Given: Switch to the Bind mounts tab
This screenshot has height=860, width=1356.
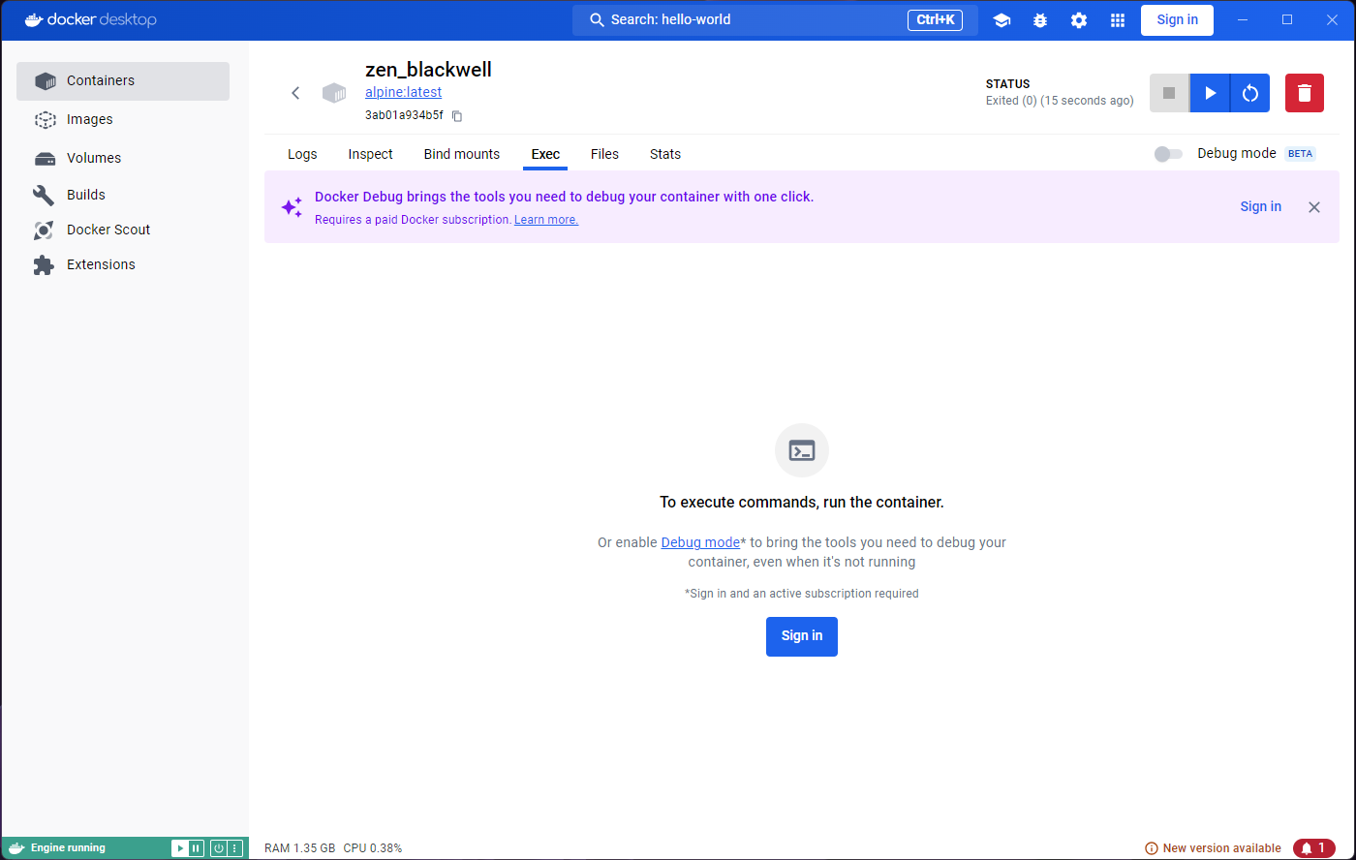Looking at the screenshot, I should tap(462, 154).
